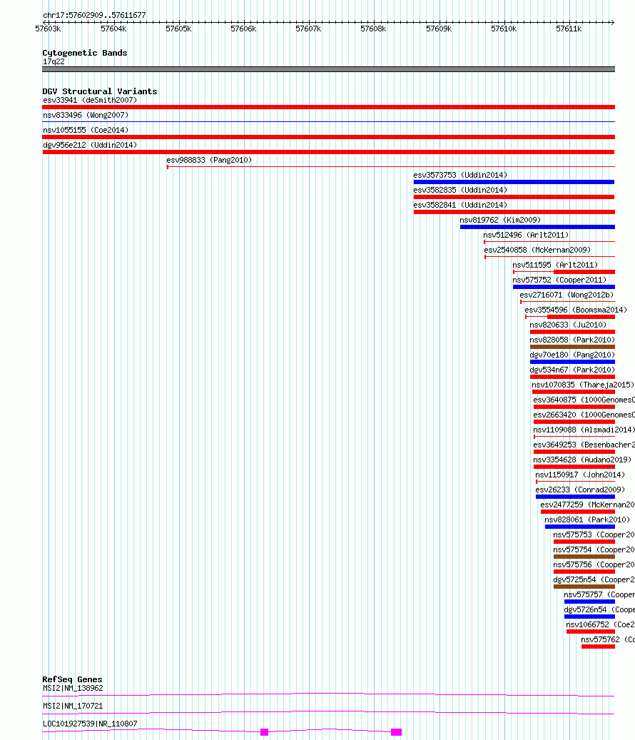
Task: Click nsv1070835 (Thareja2015) label
Action: [583, 385]
